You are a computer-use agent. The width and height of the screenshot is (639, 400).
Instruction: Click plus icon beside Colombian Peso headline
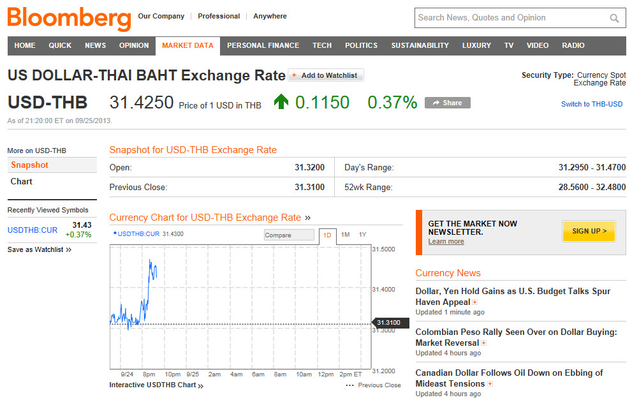pos(484,343)
